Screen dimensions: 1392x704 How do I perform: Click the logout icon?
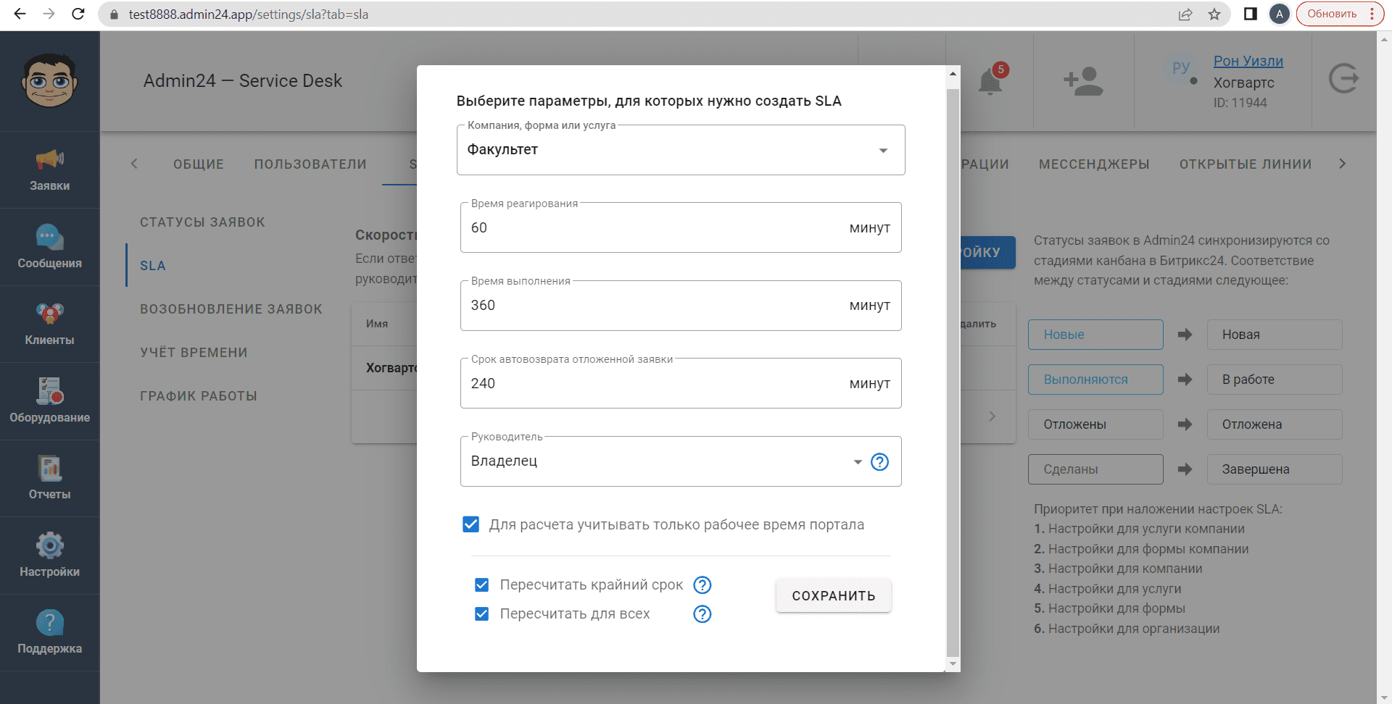1343,78
